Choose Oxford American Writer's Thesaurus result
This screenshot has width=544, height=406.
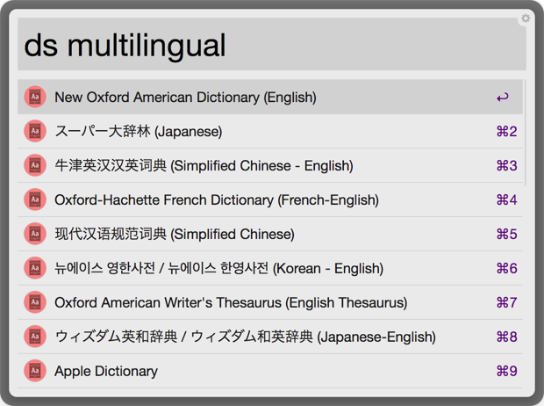click(270, 302)
